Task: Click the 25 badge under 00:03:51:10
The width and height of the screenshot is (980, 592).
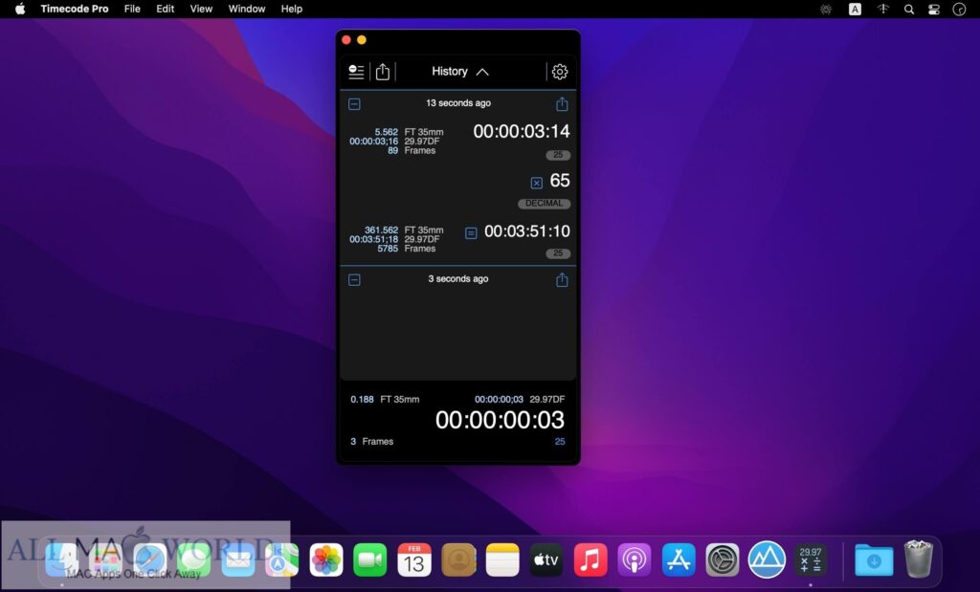Action: click(x=558, y=253)
